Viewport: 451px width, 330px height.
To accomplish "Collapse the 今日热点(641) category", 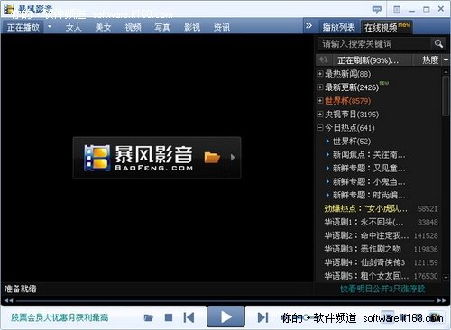I will coord(320,128).
